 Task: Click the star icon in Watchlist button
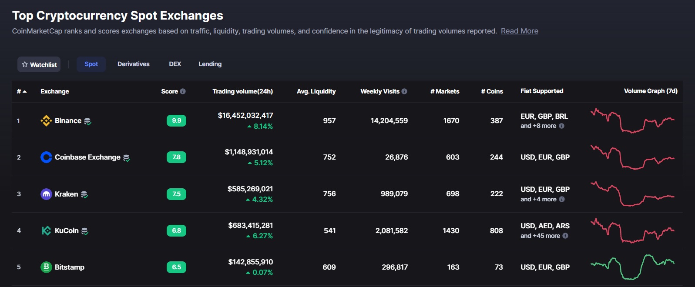tap(25, 64)
